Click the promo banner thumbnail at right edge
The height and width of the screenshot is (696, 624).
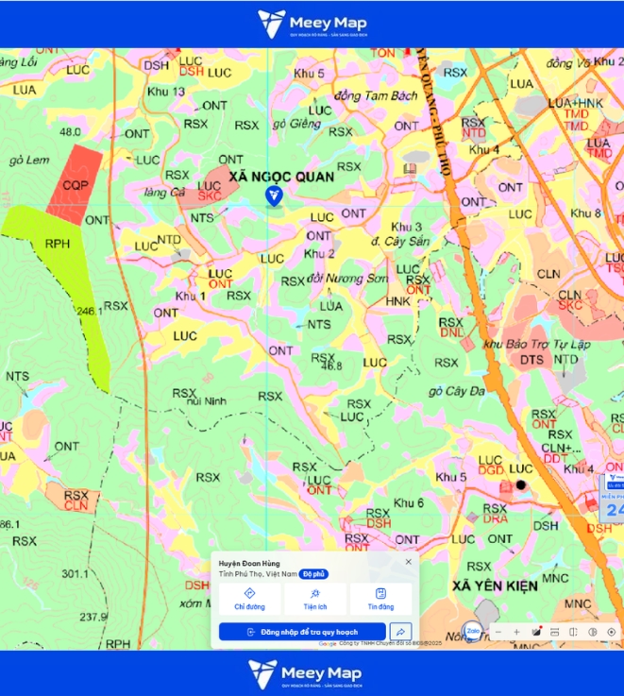click(x=612, y=497)
